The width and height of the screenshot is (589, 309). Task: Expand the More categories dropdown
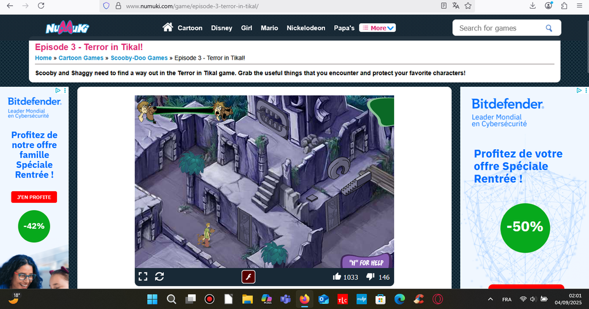pos(377,28)
